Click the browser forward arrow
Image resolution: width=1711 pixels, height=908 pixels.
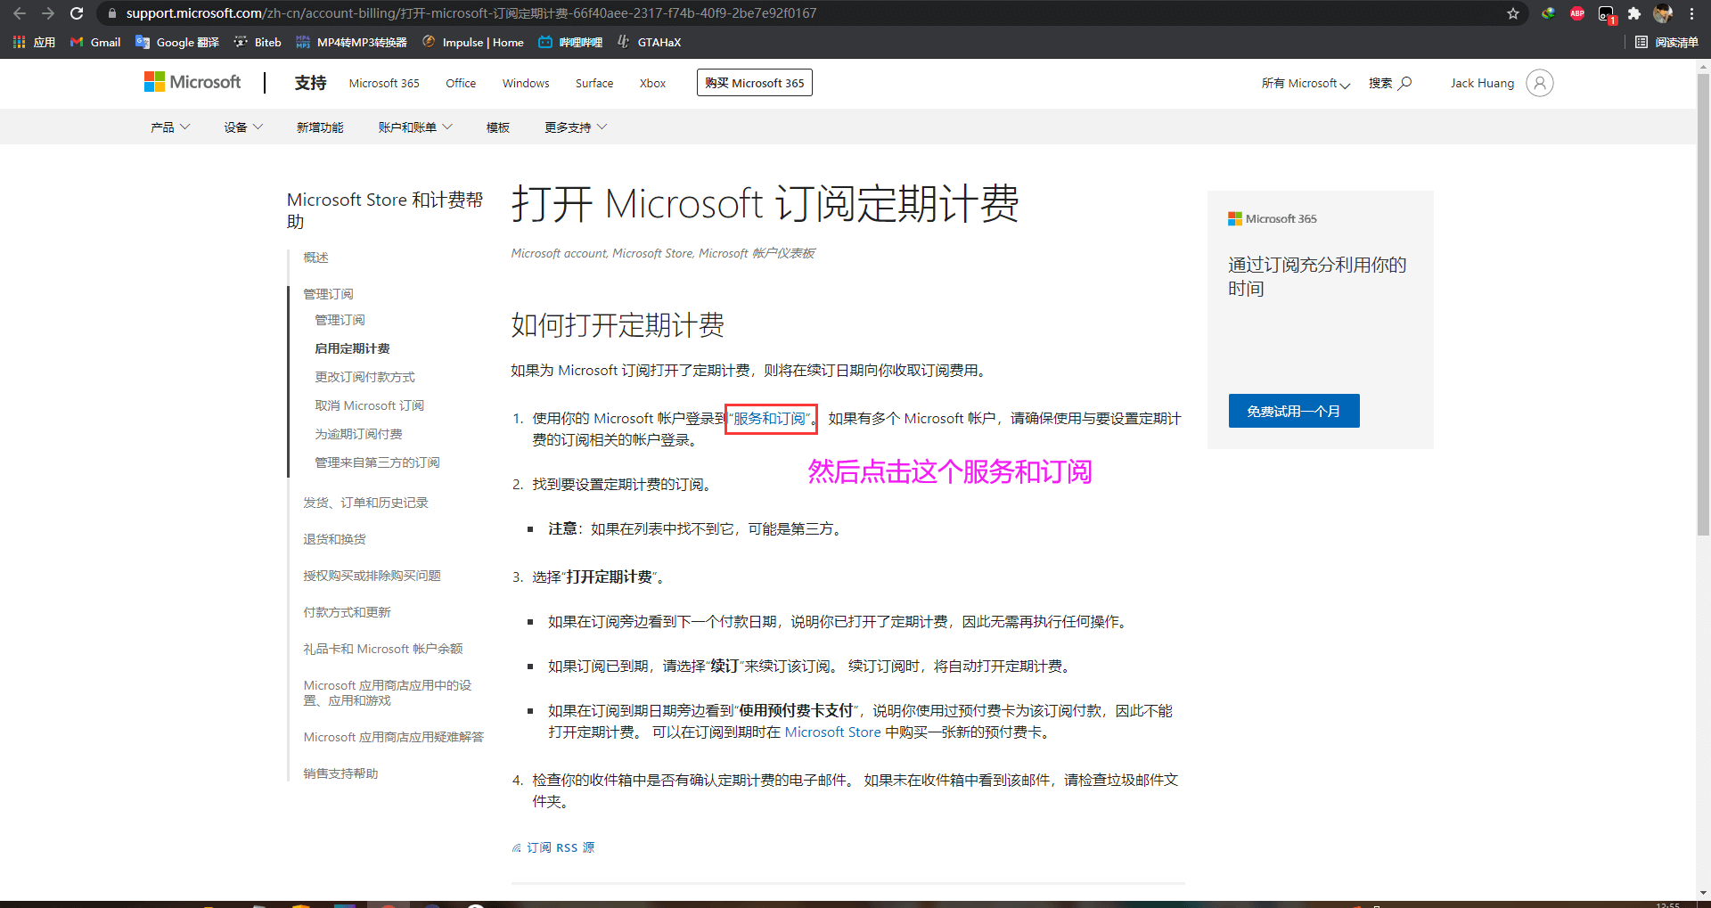(x=48, y=13)
